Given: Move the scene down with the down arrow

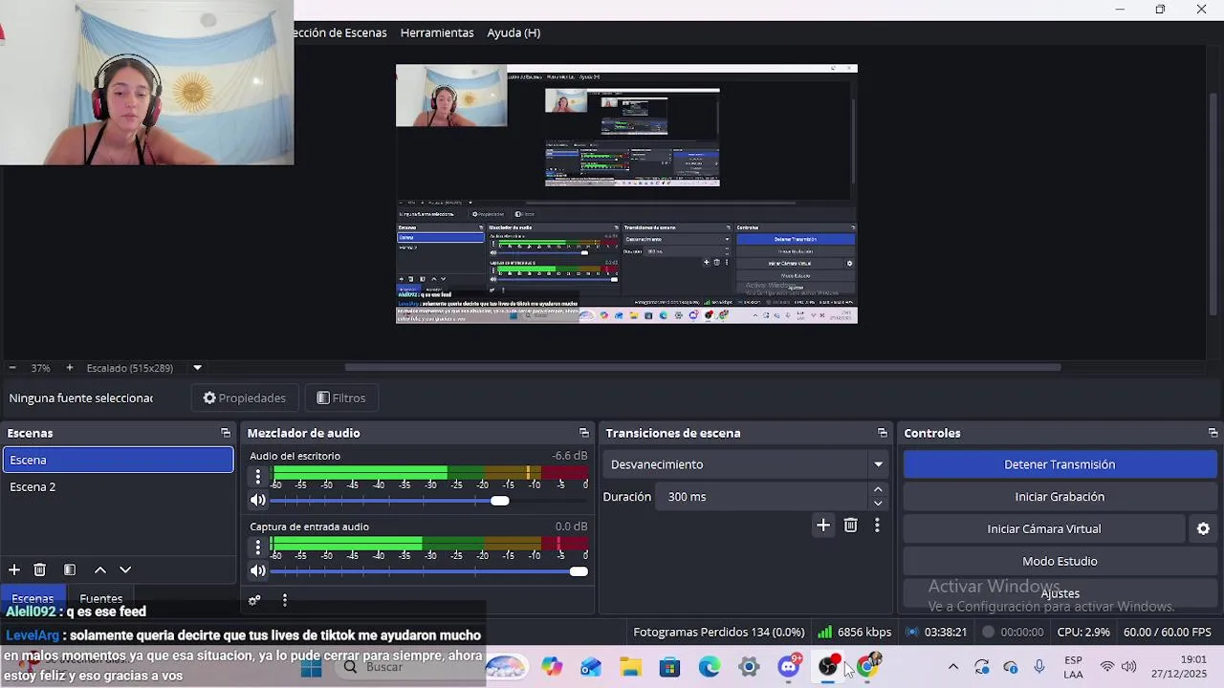Looking at the screenshot, I should (x=125, y=570).
